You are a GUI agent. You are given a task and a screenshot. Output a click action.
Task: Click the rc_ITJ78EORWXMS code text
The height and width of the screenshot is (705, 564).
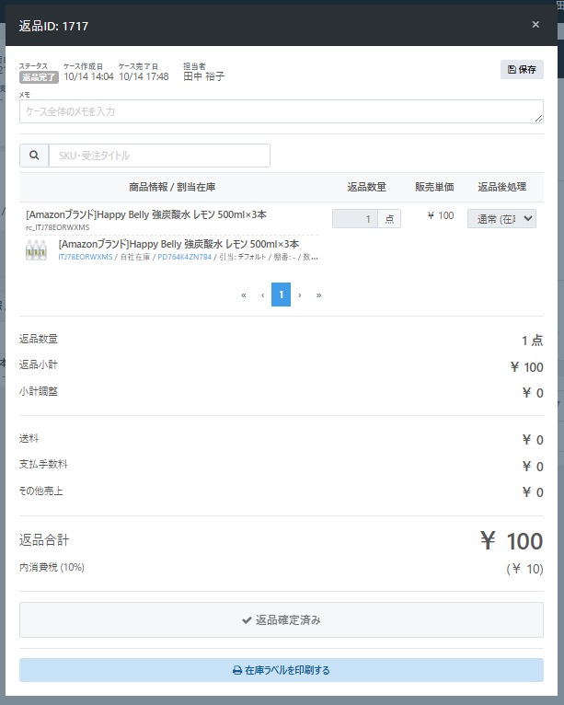(x=58, y=227)
